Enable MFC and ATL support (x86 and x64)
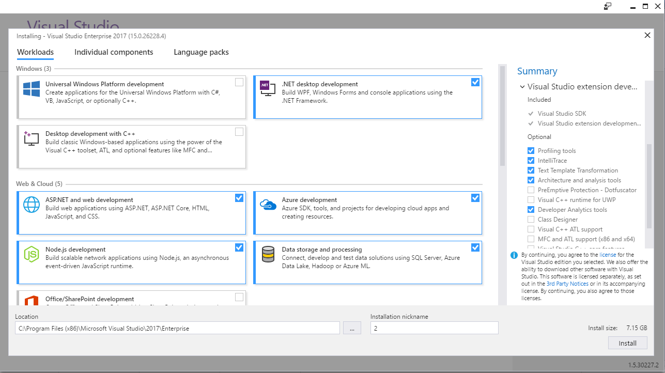 coord(531,239)
